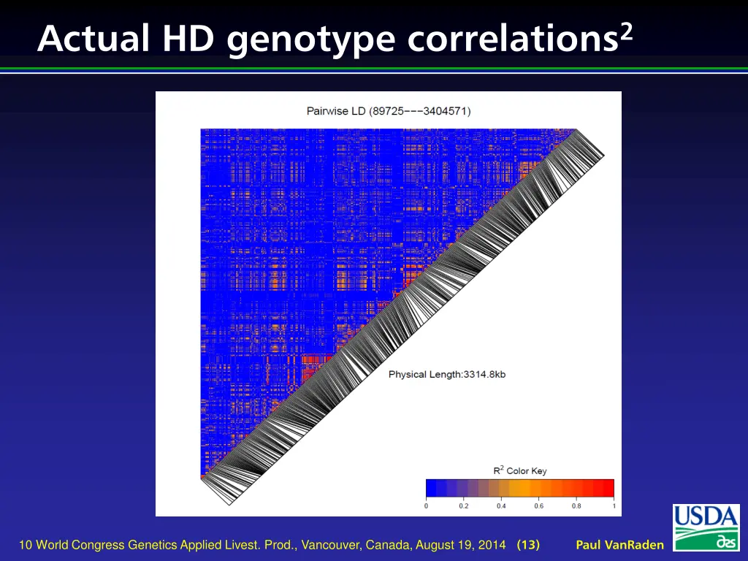The width and height of the screenshot is (748, 561).
Task: Select the author name 'Paul VanRaden'
Action: (x=619, y=544)
